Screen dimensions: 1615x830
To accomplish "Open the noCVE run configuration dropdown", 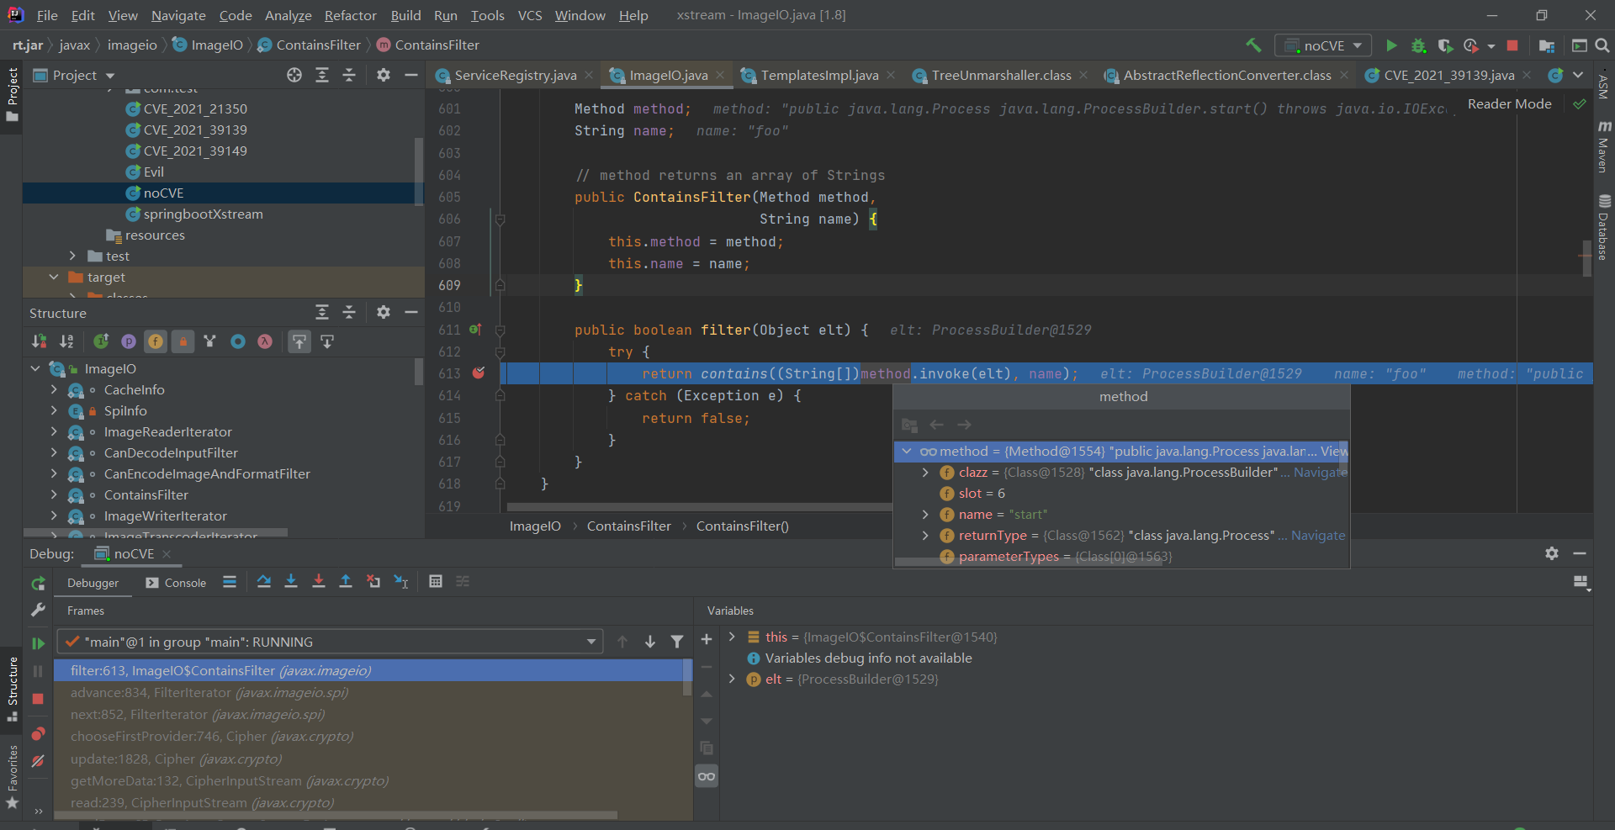I will (x=1323, y=45).
